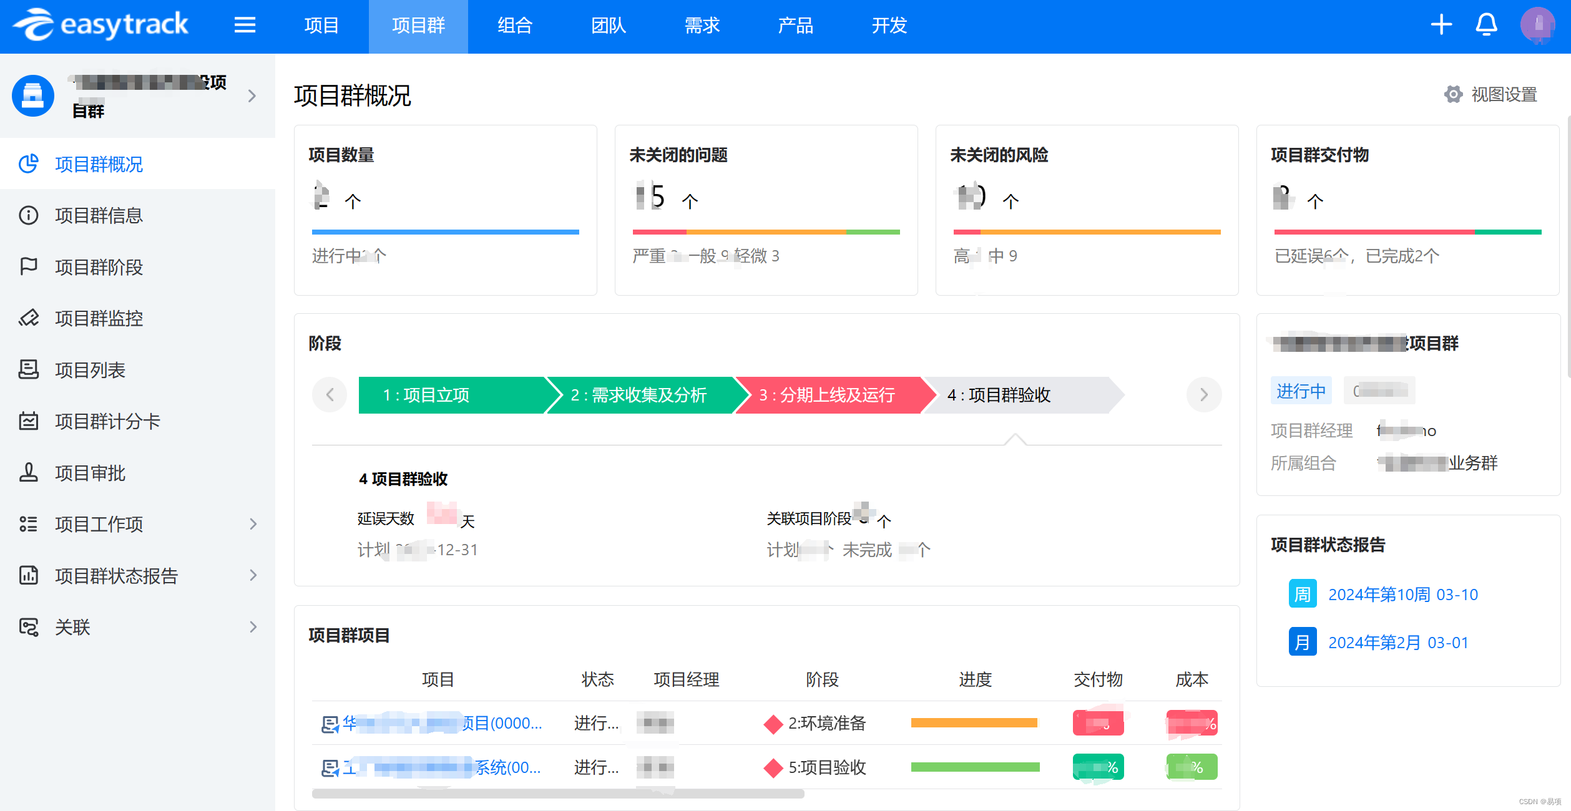
Task: Click the hamburger menu icon
Action: tap(245, 25)
